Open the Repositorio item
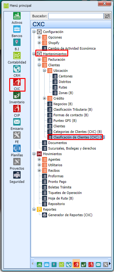Image resolution: width=114 pixels, height=272 pixels. point(57,204)
